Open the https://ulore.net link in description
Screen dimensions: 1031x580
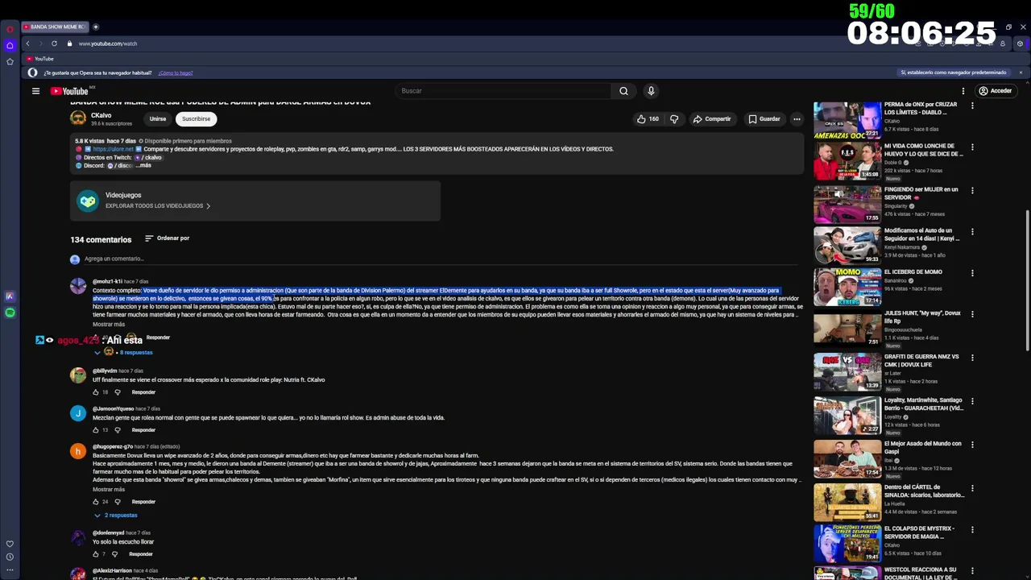(x=113, y=149)
